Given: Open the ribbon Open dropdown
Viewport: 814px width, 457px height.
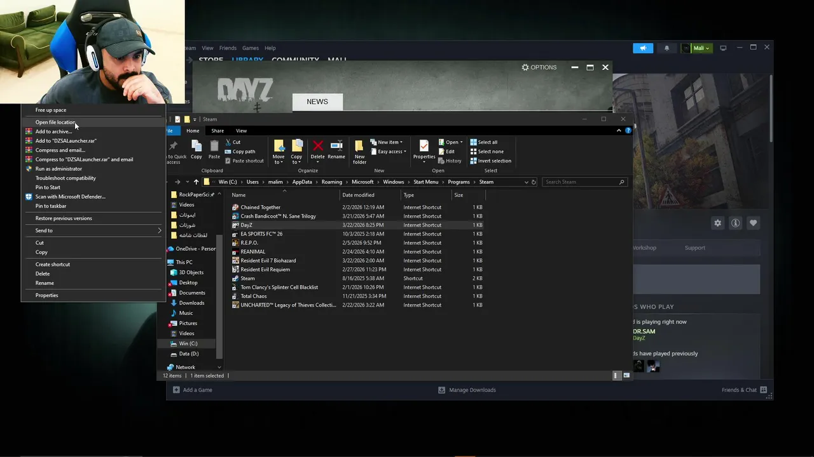Looking at the screenshot, I should coord(450,142).
